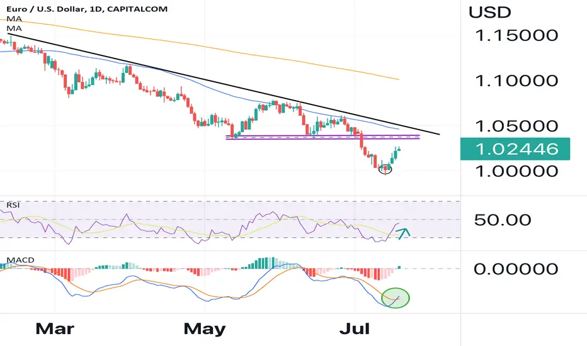Select the black descending trendline
Screen dimensions: 587x346
pyautogui.click(x=224, y=84)
